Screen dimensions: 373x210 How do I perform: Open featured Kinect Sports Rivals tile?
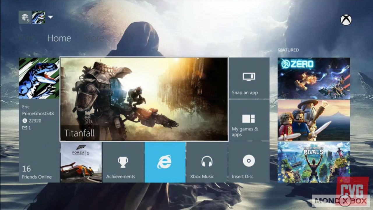[314, 162]
